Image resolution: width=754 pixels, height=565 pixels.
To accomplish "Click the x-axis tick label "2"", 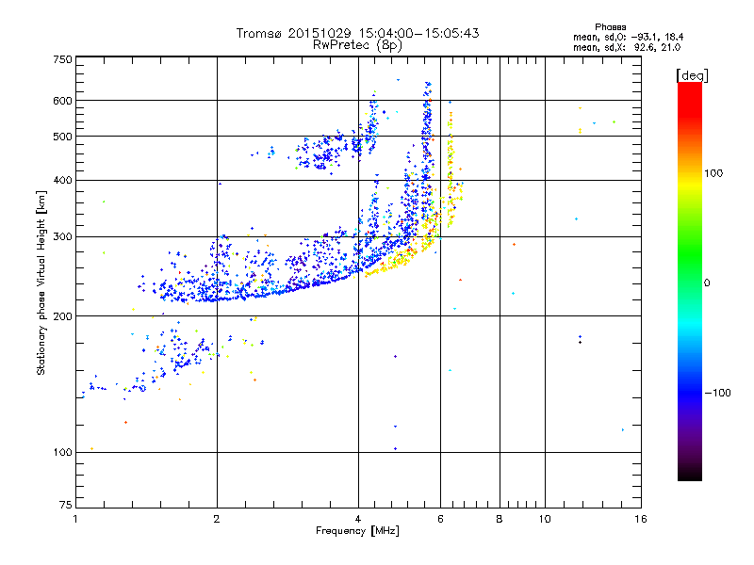I will 217,519.
